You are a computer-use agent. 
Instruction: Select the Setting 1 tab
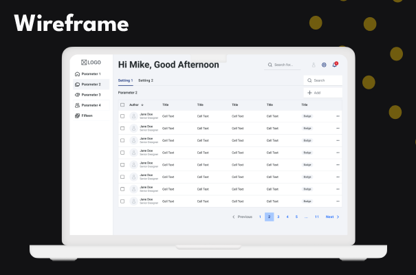click(125, 80)
